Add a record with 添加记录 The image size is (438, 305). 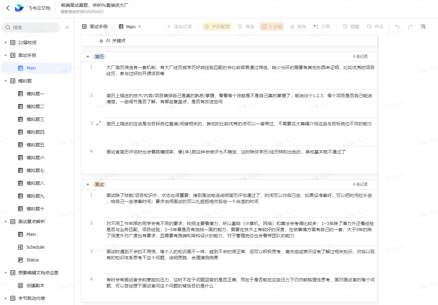point(179,27)
